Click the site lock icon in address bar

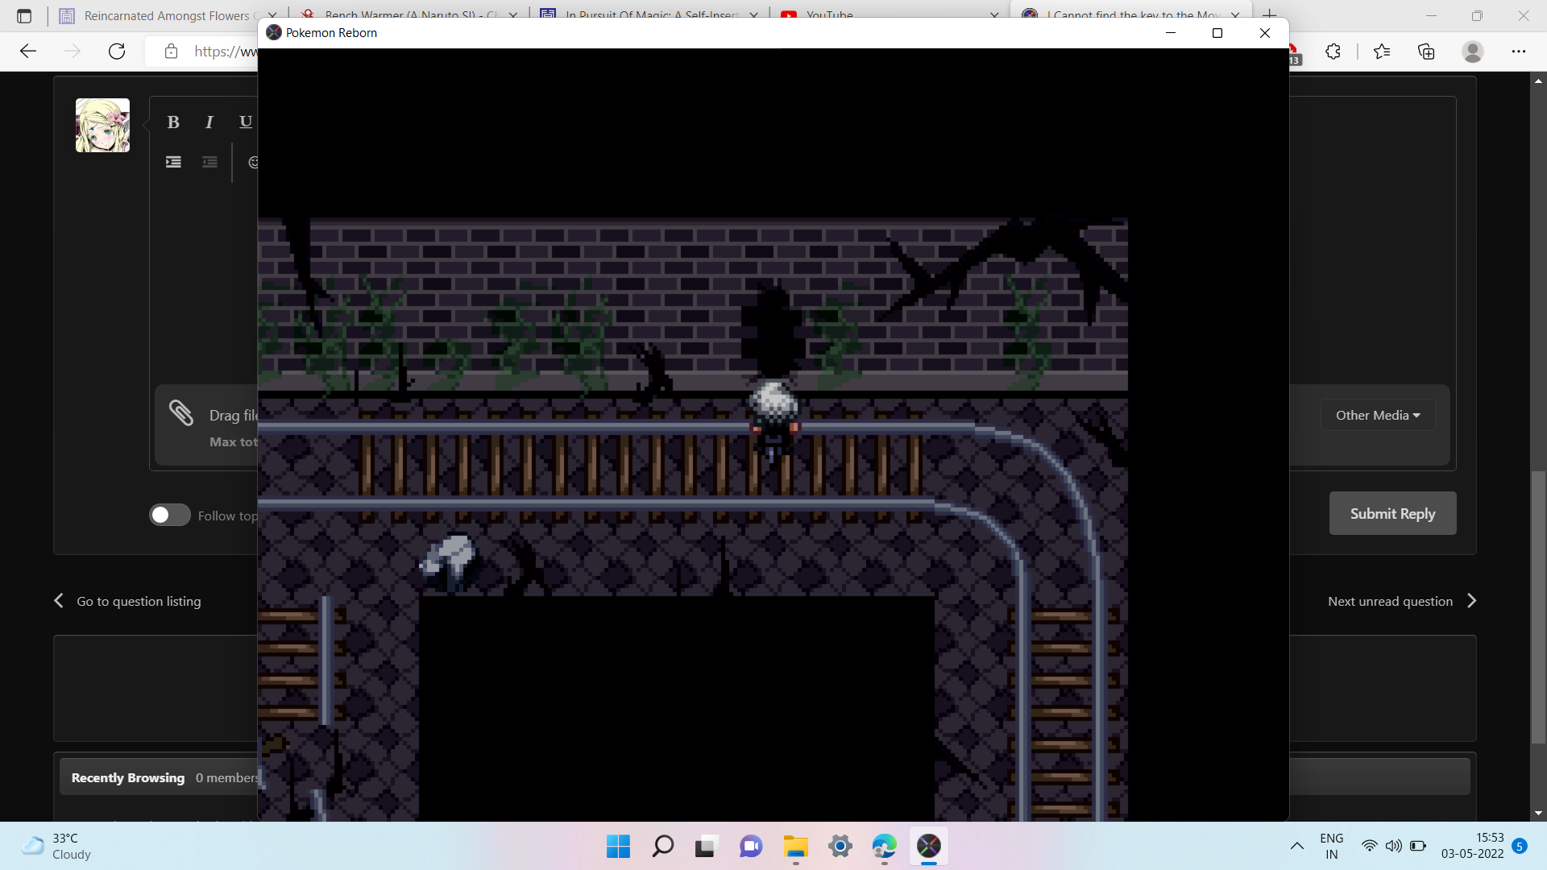pyautogui.click(x=171, y=52)
